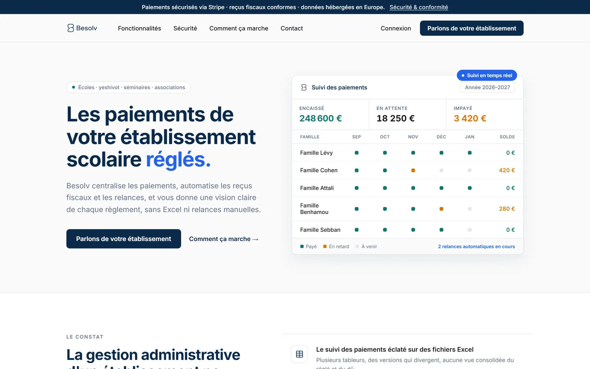Click Famille Lévy October paid dot
The height and width of the screenshot is (369, 590).
click(x=385, y=153)
